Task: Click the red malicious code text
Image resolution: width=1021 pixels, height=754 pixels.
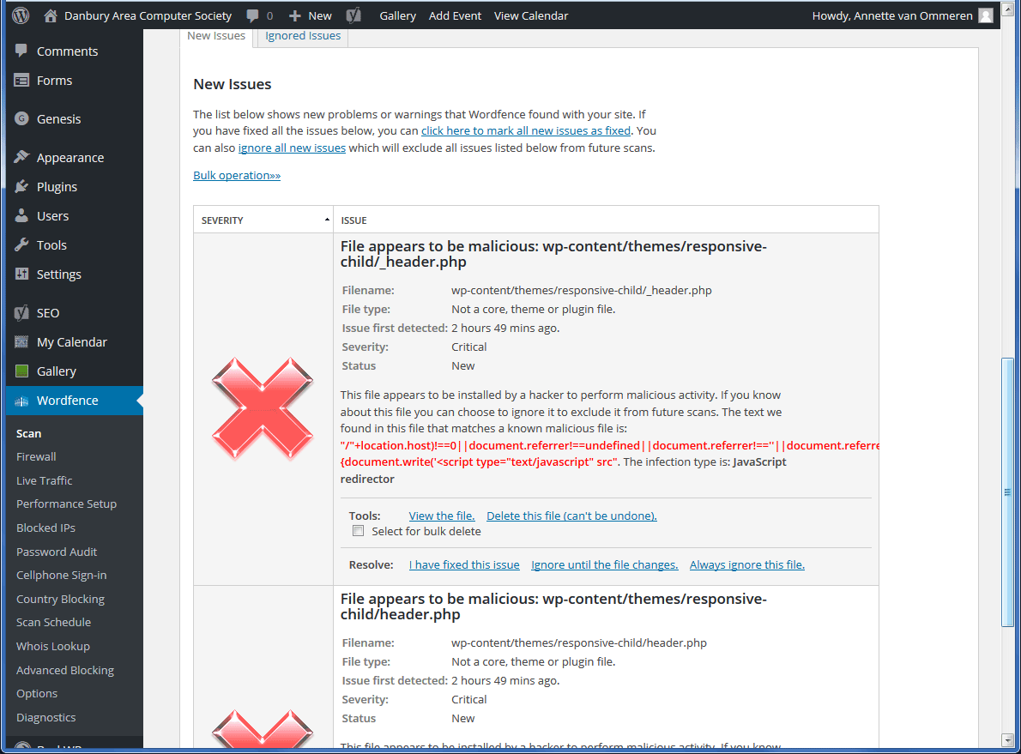Action: [609, 454]
